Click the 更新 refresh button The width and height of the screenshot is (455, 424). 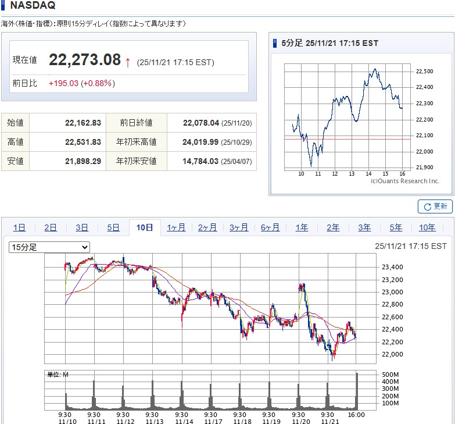tap(435, 206)
